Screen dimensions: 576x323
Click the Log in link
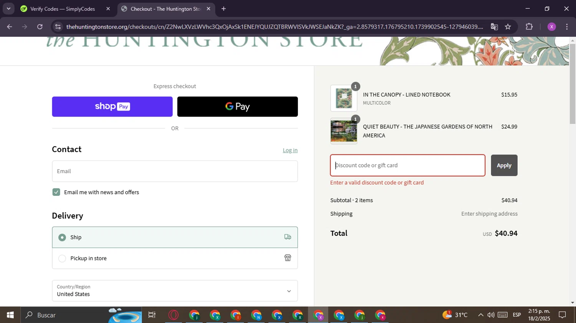click(290, 150)
